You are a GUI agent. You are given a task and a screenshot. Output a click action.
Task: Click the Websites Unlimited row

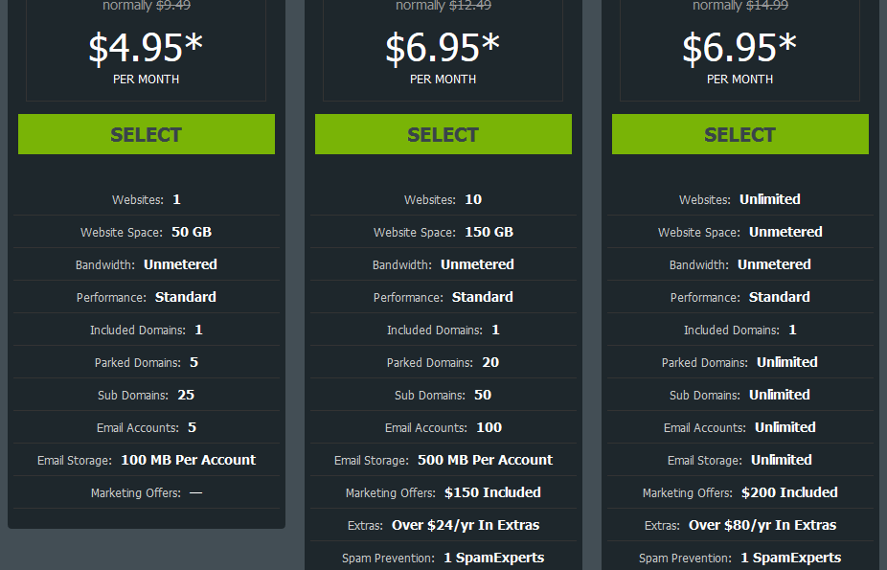[x=740, y=199]
